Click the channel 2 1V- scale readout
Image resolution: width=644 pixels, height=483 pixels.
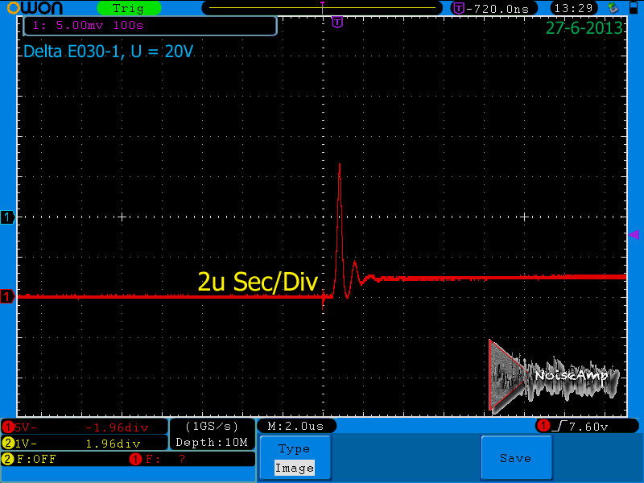pyautogui.click(x=27, y=444)
